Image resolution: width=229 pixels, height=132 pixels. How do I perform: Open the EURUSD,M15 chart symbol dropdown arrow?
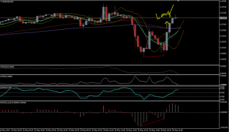pyautogui.click(x=1, y=2)
